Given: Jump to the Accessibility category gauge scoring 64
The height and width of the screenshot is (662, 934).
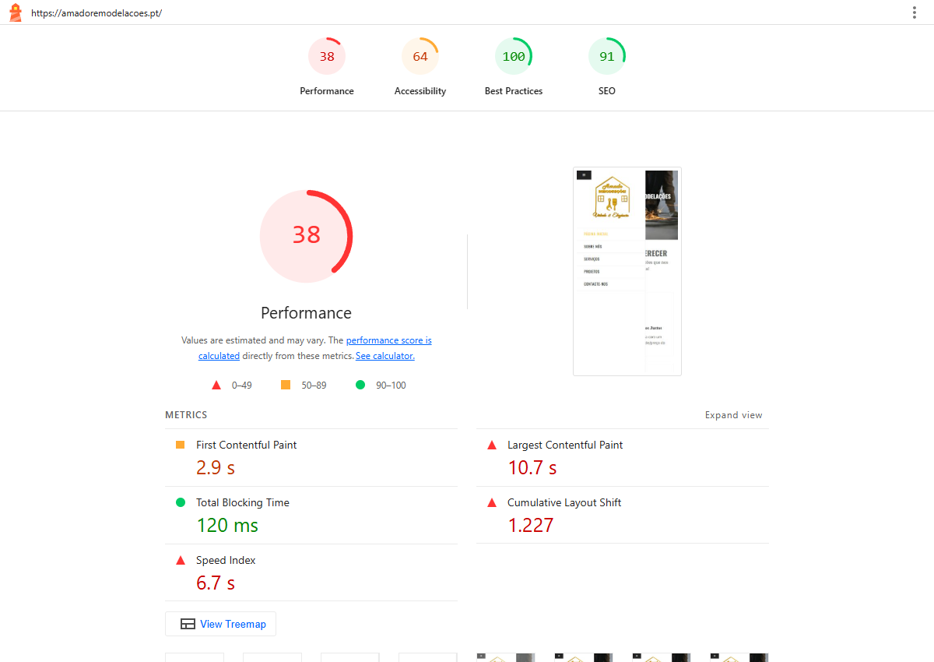Looking at the screenshot, I should [x=420, y=67].
